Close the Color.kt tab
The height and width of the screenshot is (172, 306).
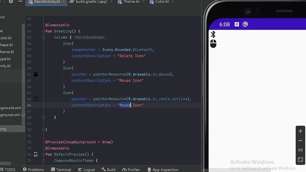173,2
